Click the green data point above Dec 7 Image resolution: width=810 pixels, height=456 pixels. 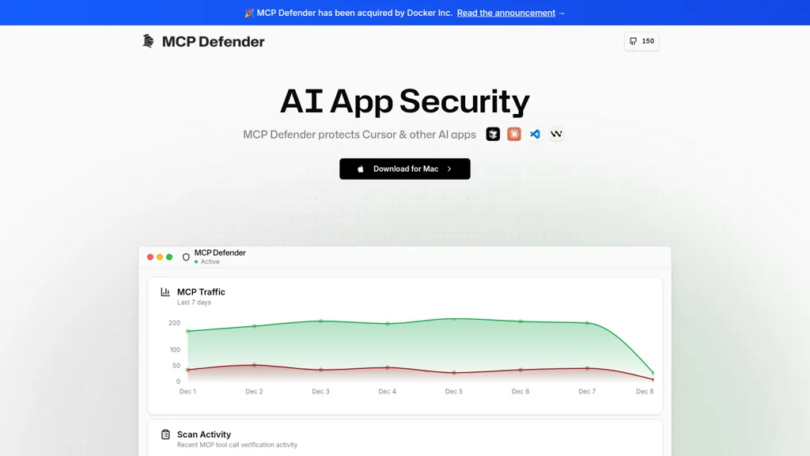coord(588,323)
